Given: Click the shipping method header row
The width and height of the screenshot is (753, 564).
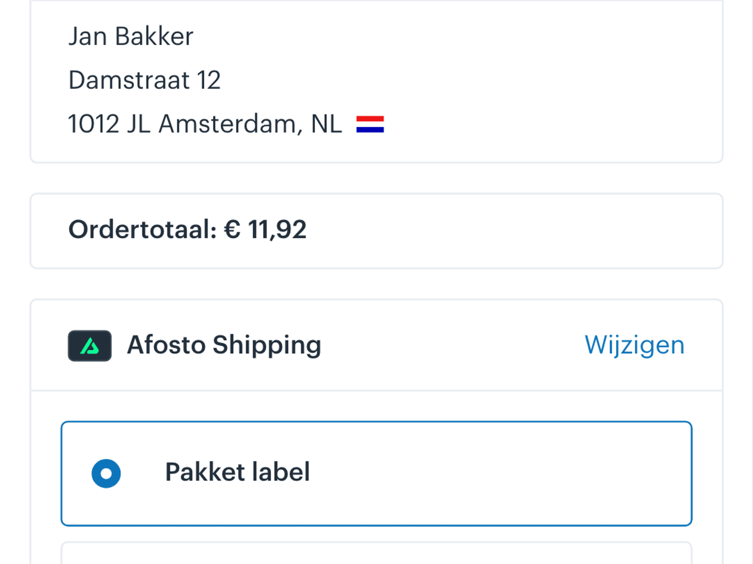Looking at the screenshot, I should tap(376, 345).
